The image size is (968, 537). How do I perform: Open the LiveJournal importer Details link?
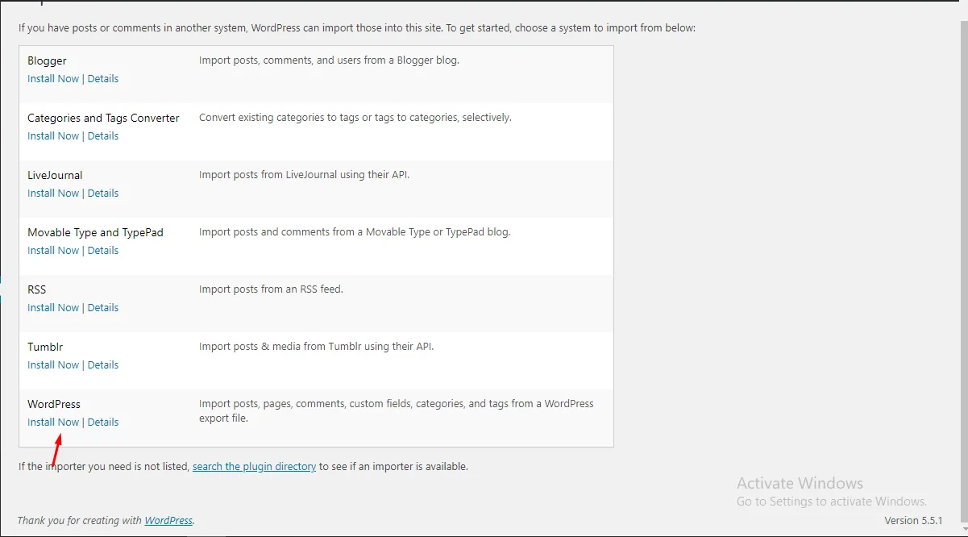103,194
